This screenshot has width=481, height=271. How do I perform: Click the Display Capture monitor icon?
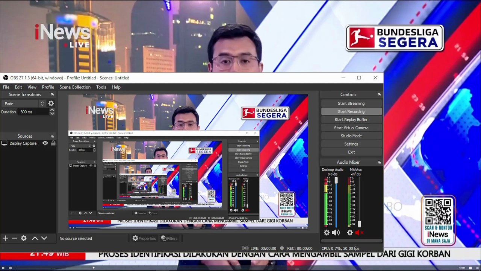5,143
